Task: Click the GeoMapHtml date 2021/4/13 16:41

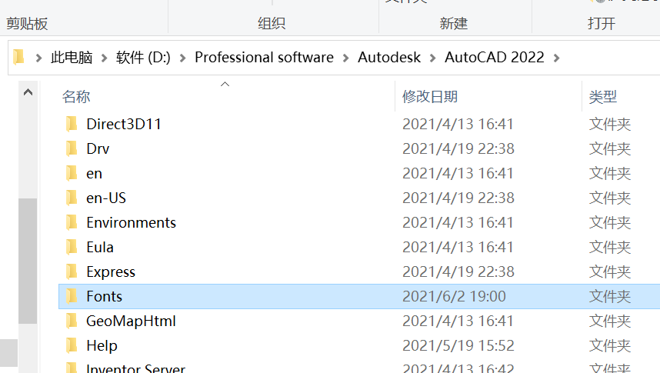Action: pyautogui.click(x=458, y=321)
